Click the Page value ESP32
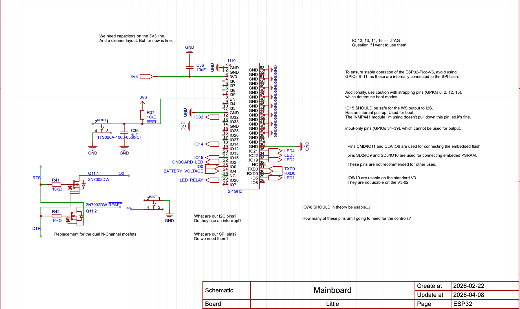Viewport: 520px width, 309px height. coord(462,304)
